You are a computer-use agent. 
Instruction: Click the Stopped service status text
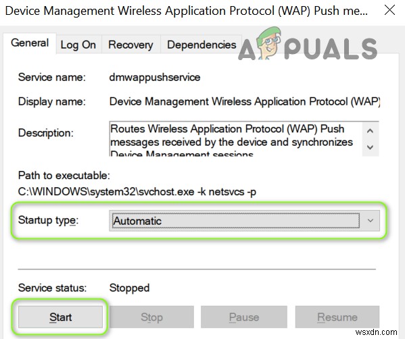(129, 288)
